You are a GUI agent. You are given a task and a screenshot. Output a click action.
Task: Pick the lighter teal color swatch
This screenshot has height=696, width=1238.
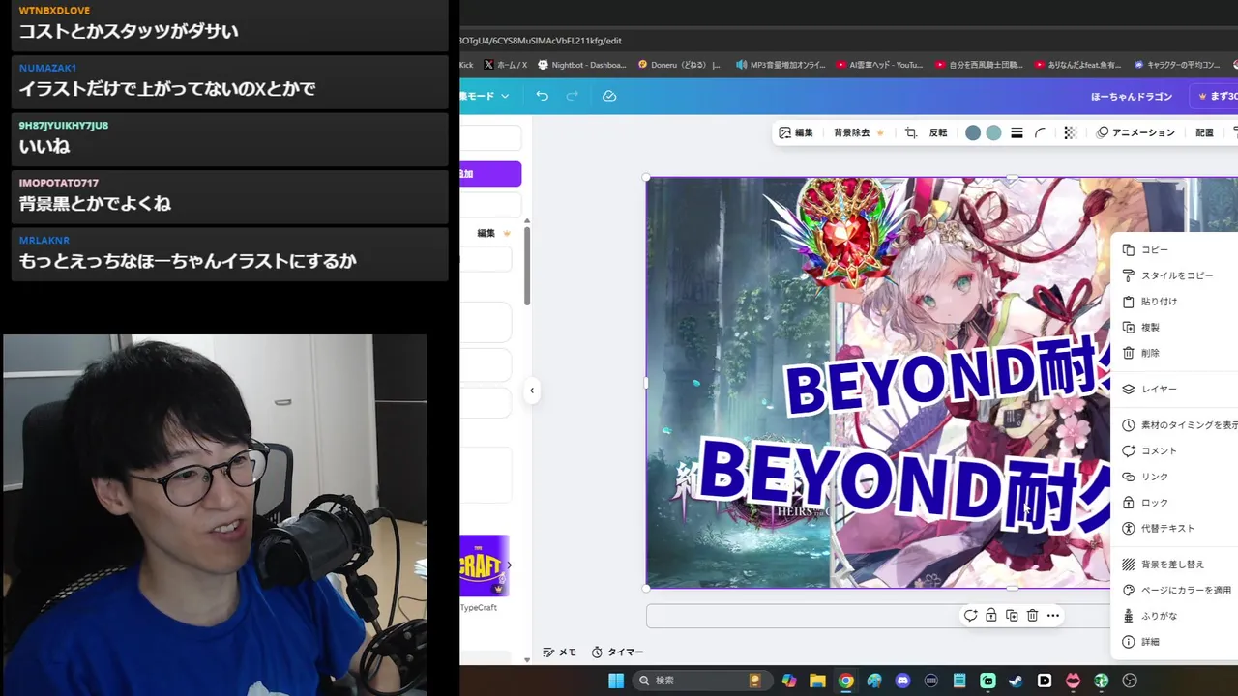tap(993, 132)
